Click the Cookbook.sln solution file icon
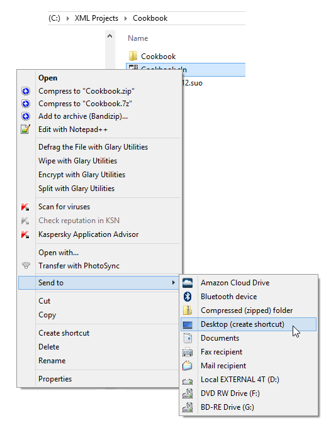 pos(133,67)
